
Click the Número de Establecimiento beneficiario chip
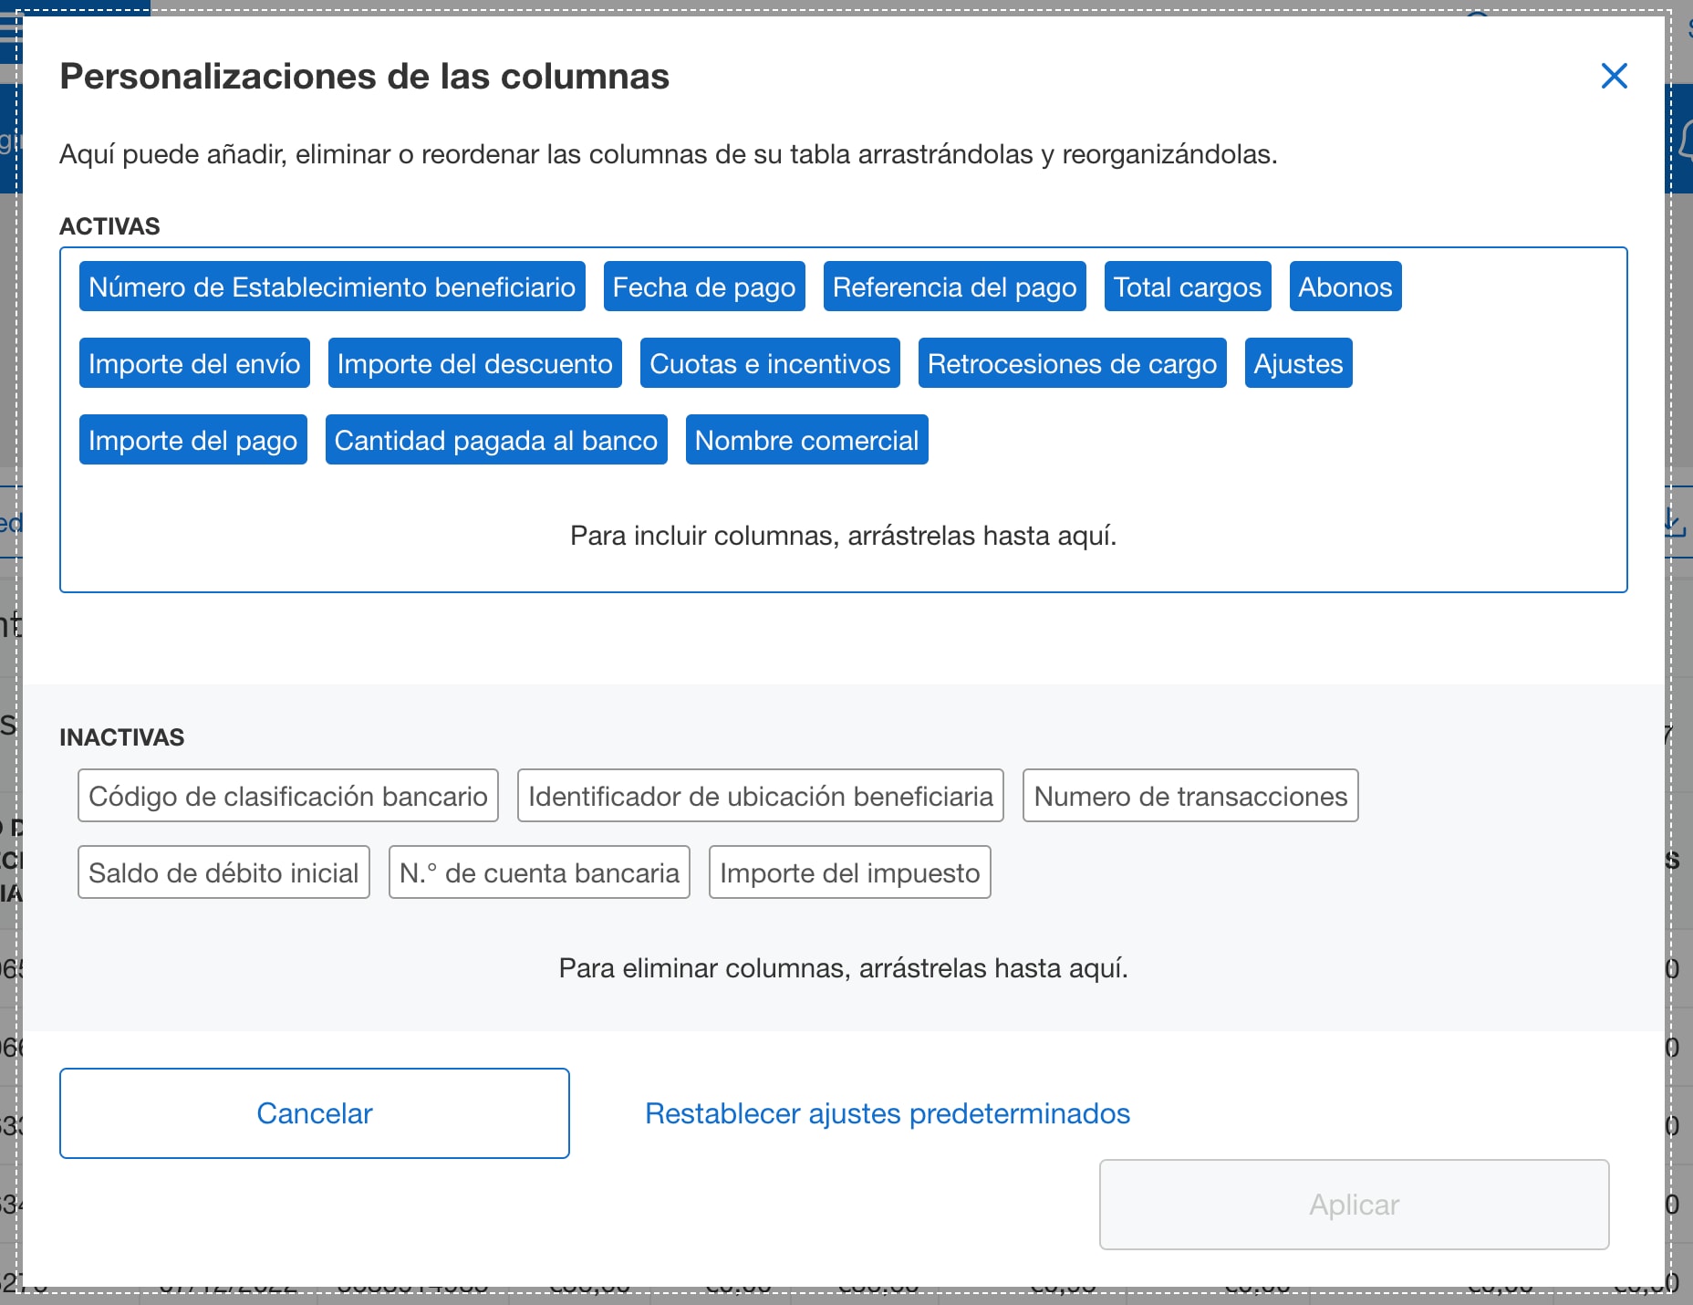[331, 287]
